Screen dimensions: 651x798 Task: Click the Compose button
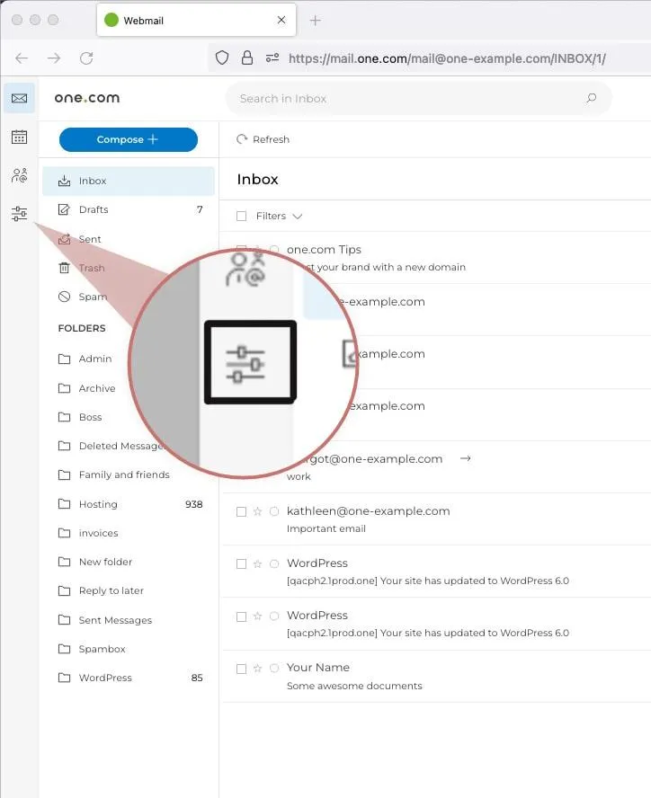point(129,139)
